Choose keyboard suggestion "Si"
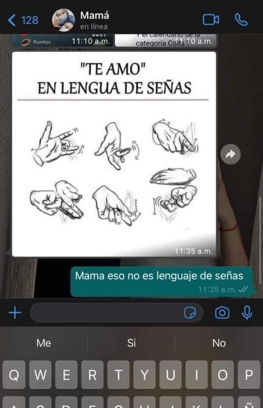Screen dimensions: 263x408 131,343
